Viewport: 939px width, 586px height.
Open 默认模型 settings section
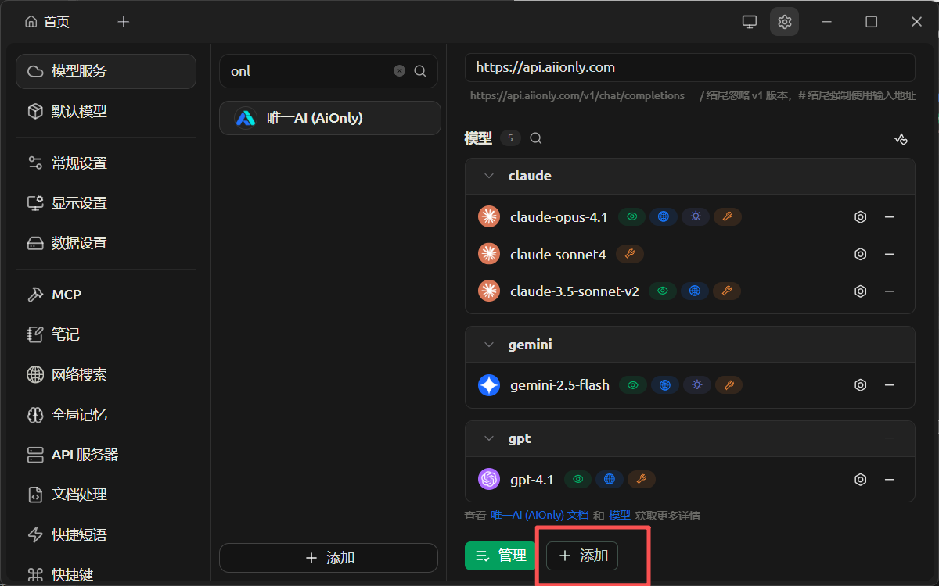coord(106,112)
